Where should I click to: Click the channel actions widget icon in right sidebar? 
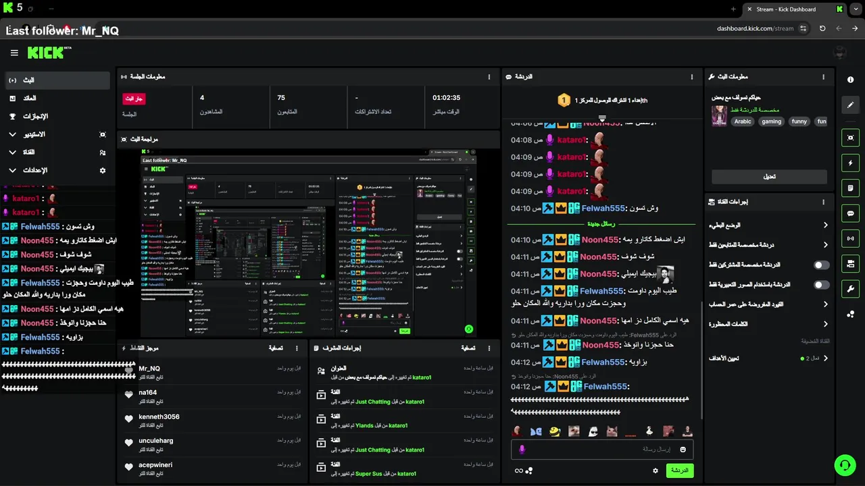pos(850,263)
